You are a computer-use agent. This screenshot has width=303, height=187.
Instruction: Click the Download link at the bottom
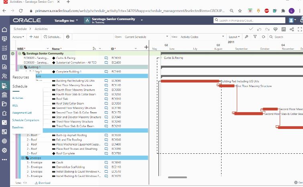tap(43, 183)
